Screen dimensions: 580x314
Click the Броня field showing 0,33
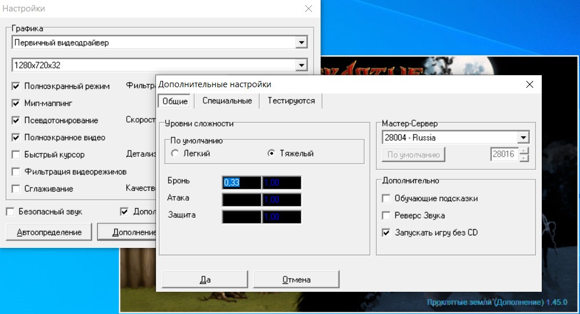click(x=241, y=182)
